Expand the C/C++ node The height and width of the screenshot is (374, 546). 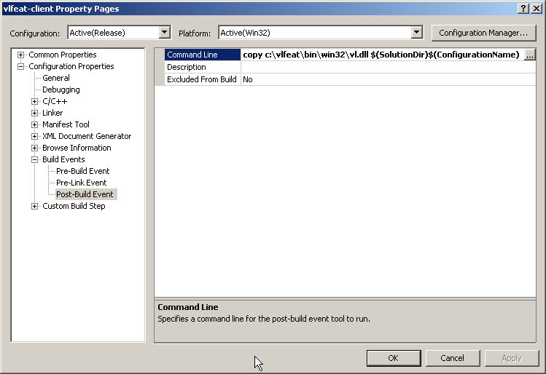coord(34,102)
